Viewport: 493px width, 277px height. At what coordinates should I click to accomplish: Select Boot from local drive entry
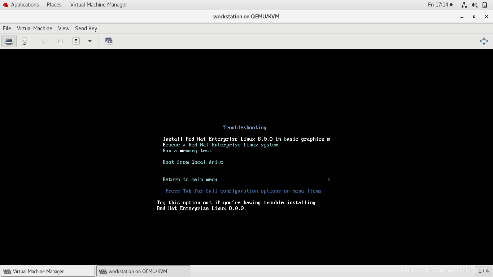click(193, 162)
